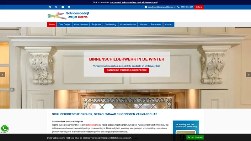Screen dimensions: 251x141
Task: Click the Schildersbedrijf Dreijer Beerta logo
Action: [68, 15]
